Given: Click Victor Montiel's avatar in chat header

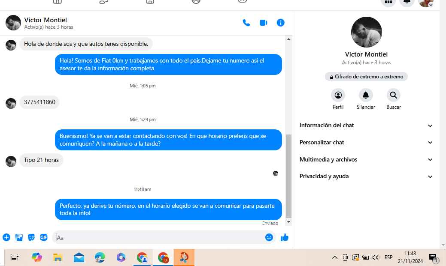Looking at the screenshot, I should [x=13, y=23].
